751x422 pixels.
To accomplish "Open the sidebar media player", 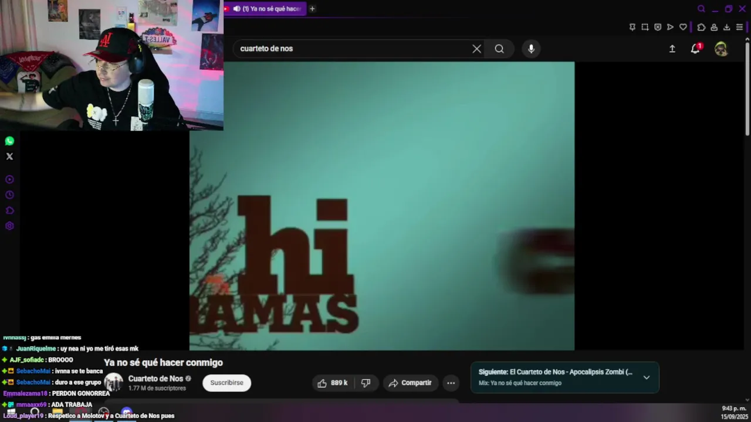I will (9, 179).
